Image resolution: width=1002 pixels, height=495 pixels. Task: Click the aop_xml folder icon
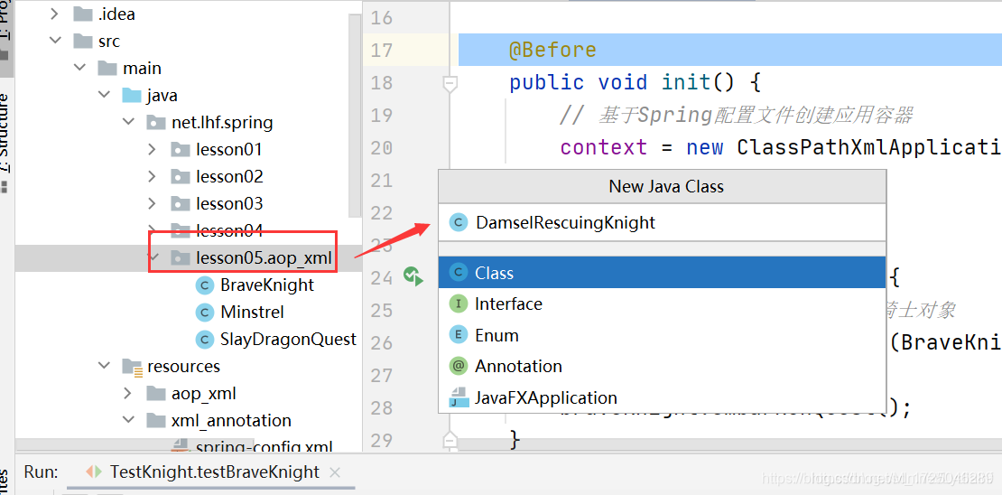pos(156,393)
